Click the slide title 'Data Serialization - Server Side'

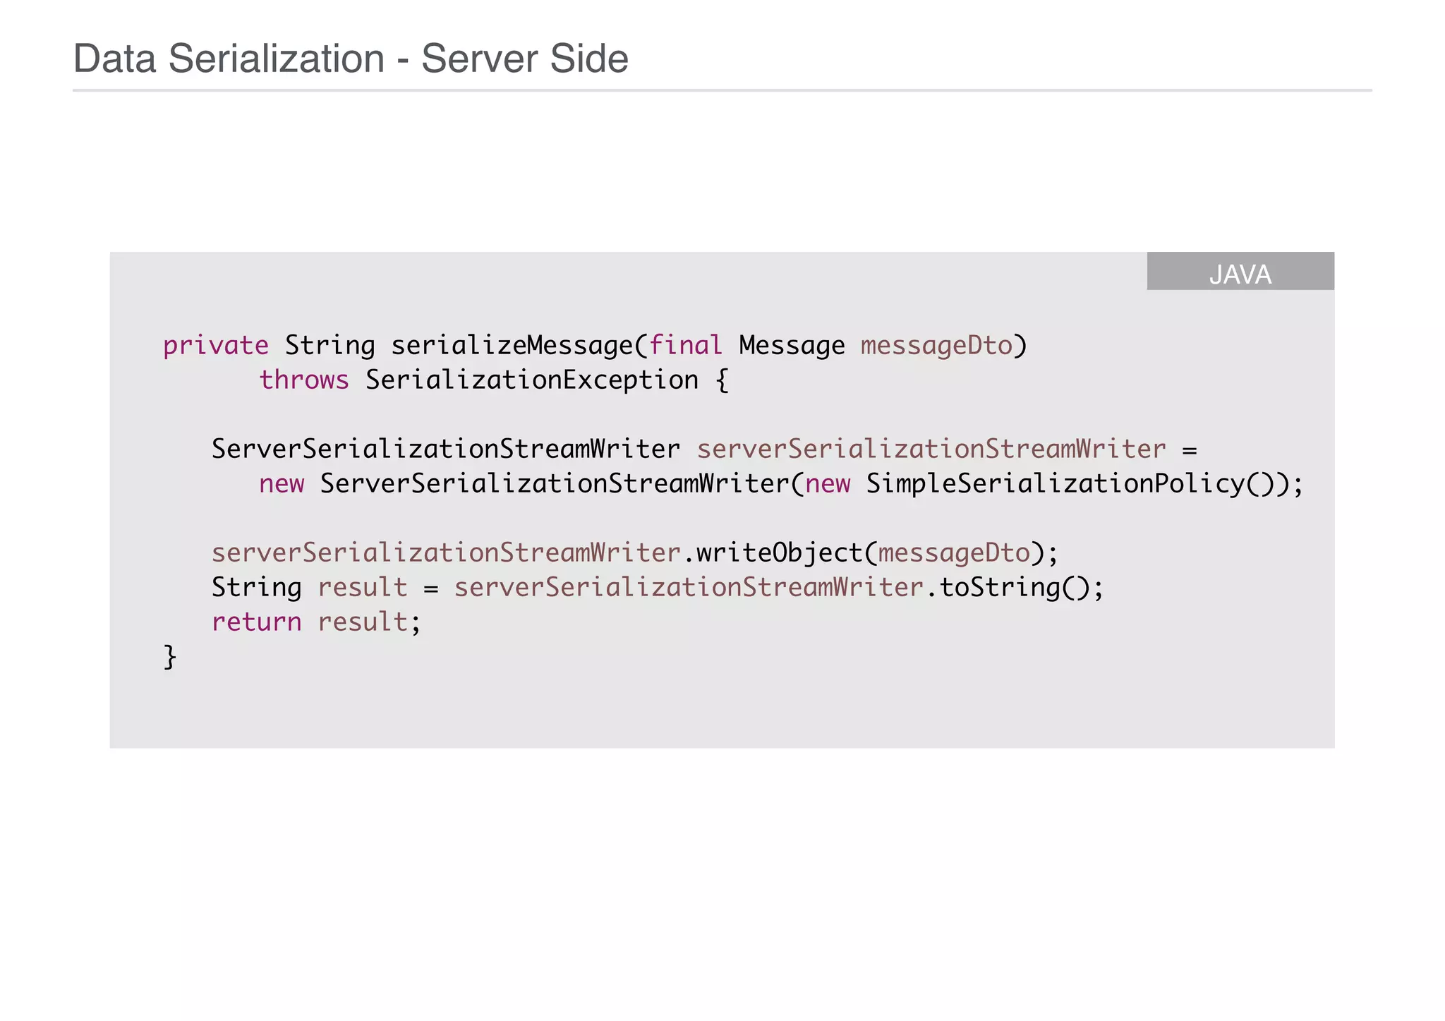tap(351, 59)
